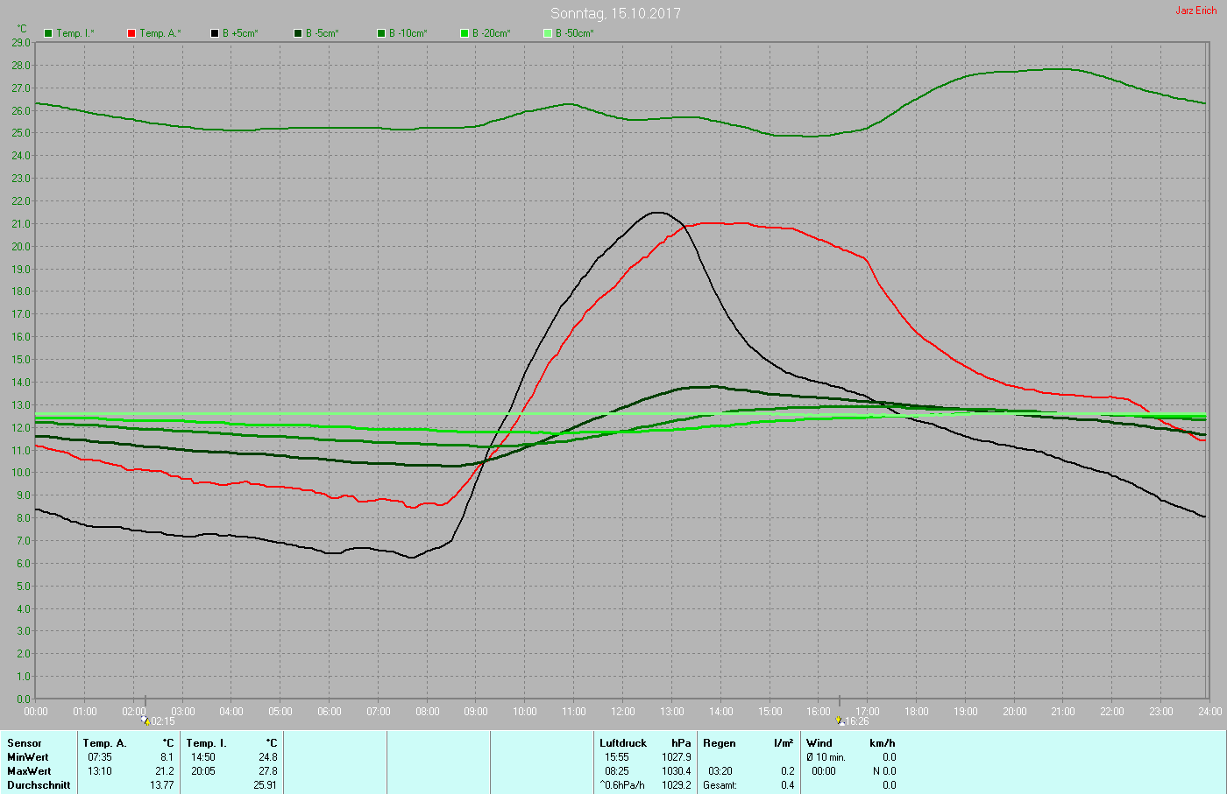Click the '^0.6hPa/h' pressure trend
Image resolution: width=1227 pixels, height=794 pixels.
[622, 785]
